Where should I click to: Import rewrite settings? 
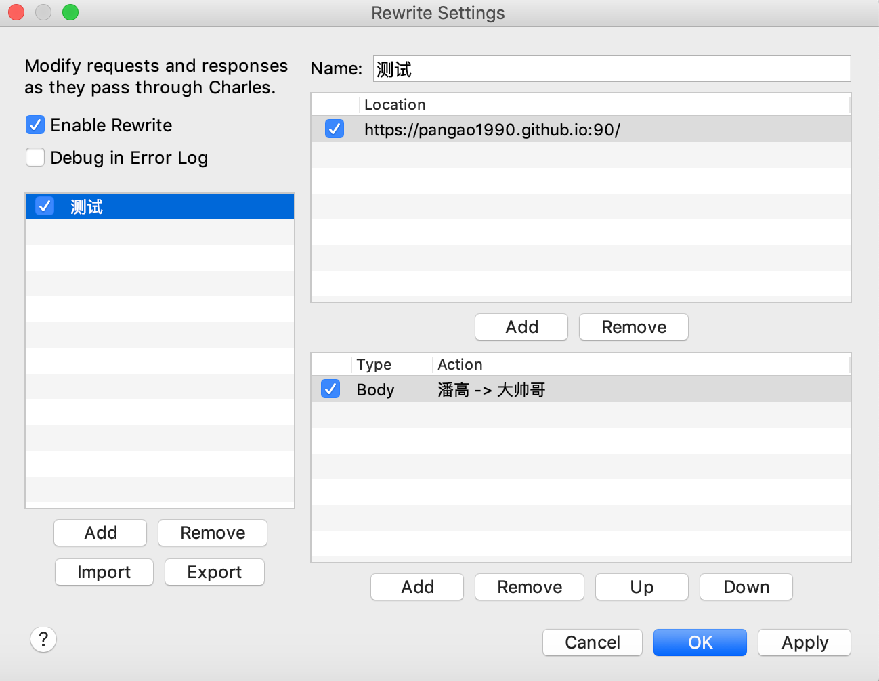point(104,572)
